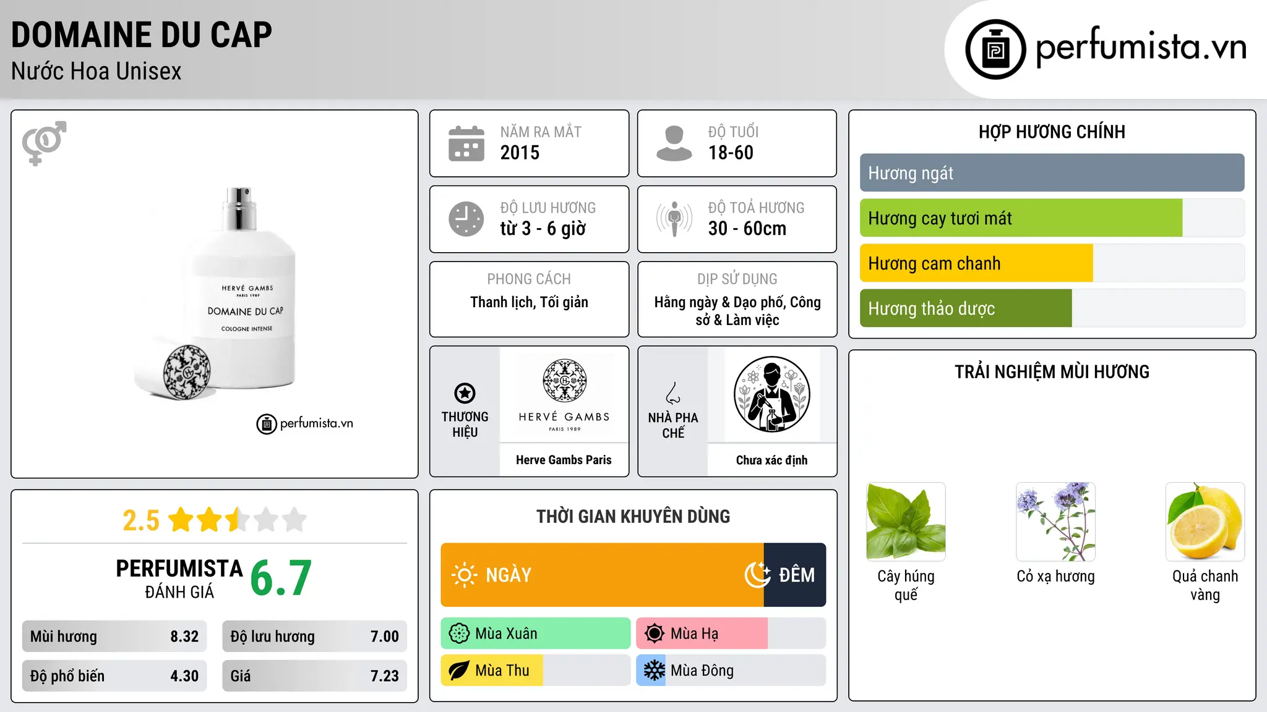1267x712 pixels.
Task: Click the nose icon above Nhà pha chế
Action: click(x=673, y=393)
